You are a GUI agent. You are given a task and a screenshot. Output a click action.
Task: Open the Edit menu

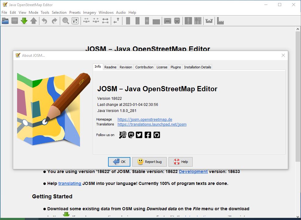pos(13,13)
